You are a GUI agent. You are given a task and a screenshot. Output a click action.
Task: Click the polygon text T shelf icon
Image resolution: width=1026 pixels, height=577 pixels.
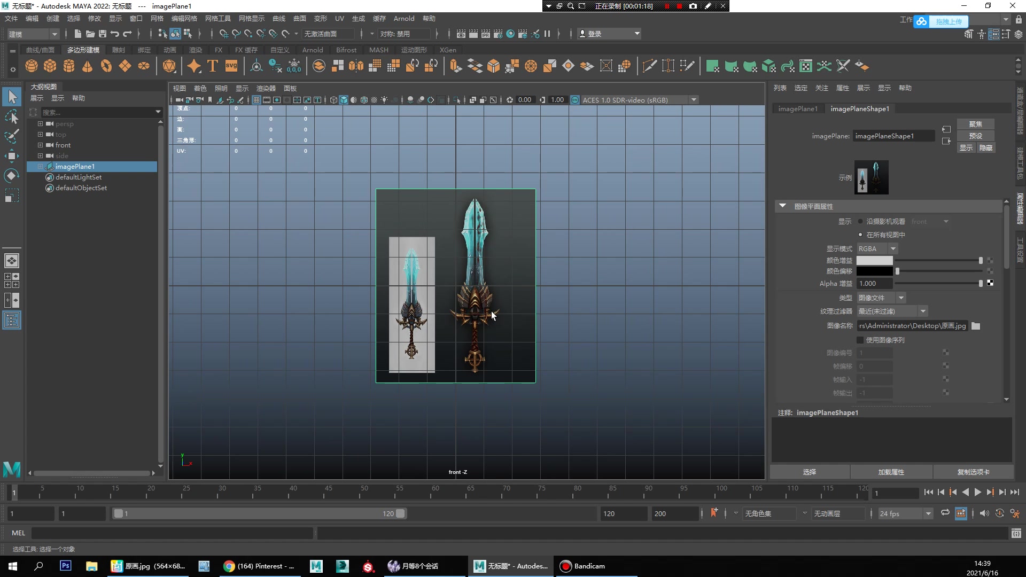click(212, 66)
